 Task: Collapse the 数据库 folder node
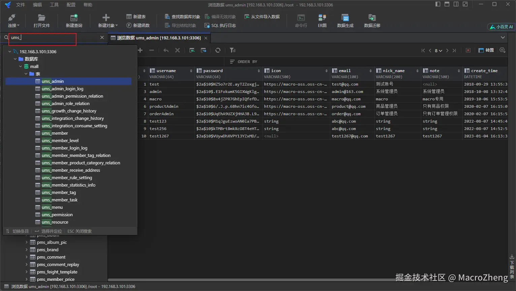[x=15, y=59]
